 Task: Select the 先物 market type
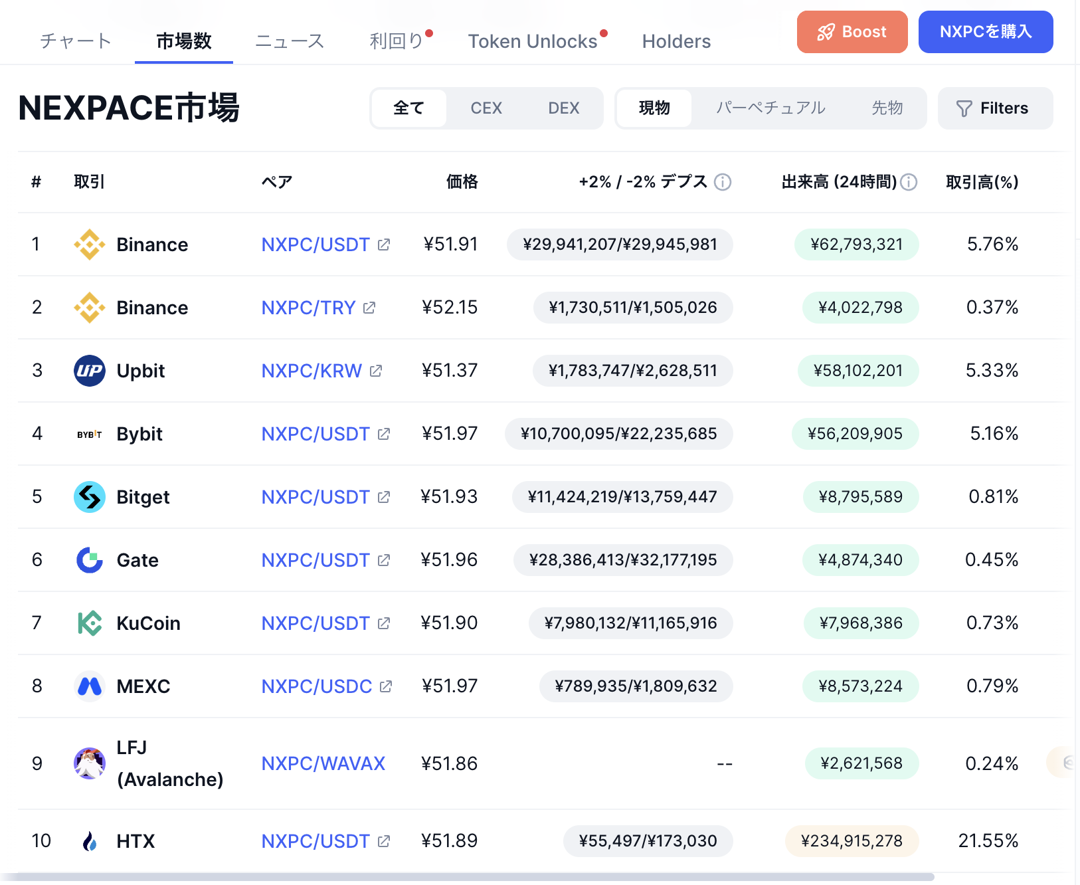(x=887, y=108)
